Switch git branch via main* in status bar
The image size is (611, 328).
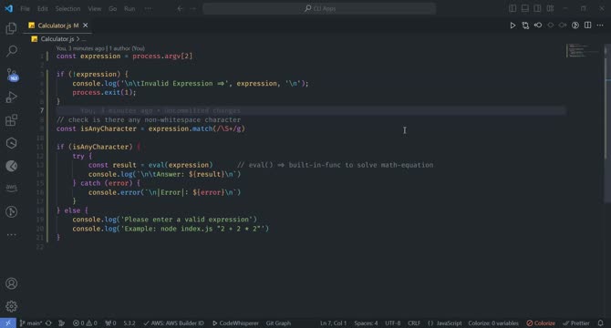[31, 323]
